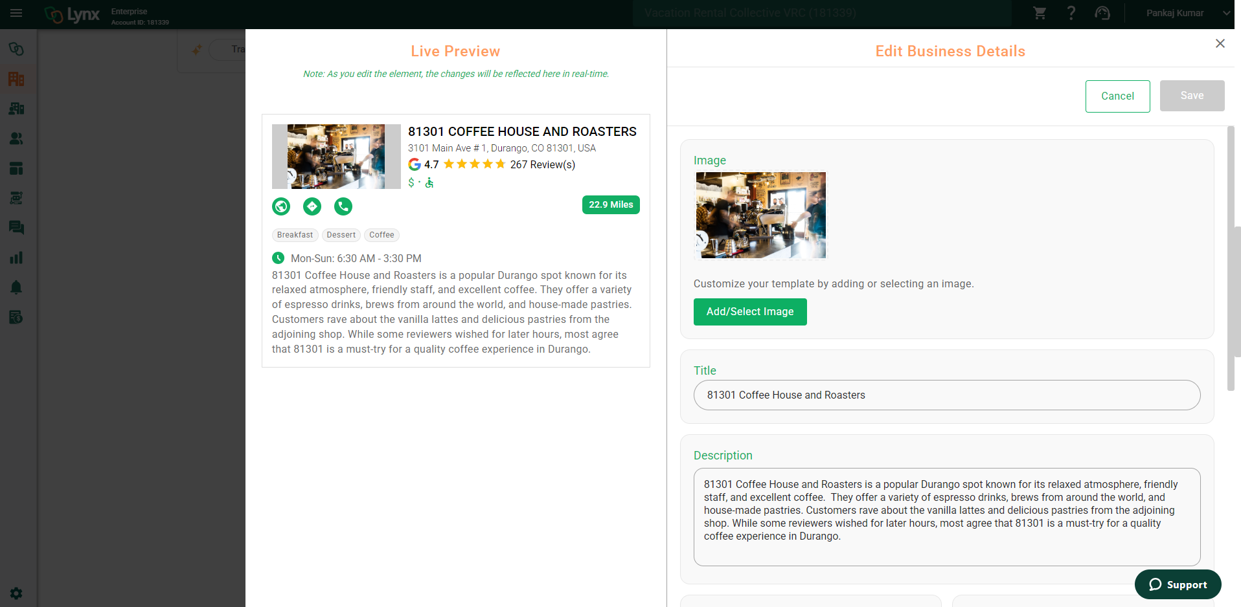Open the workflow automation sidebar icon

click(x=16, y=198)
